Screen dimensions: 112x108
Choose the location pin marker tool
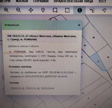click(43, 10)
